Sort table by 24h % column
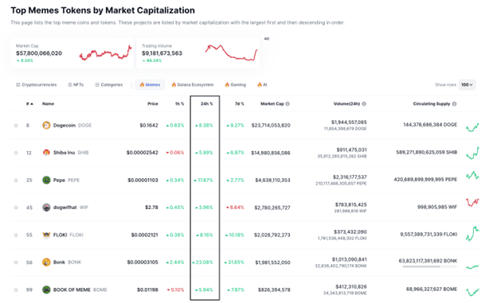 (x=206, y=104)
